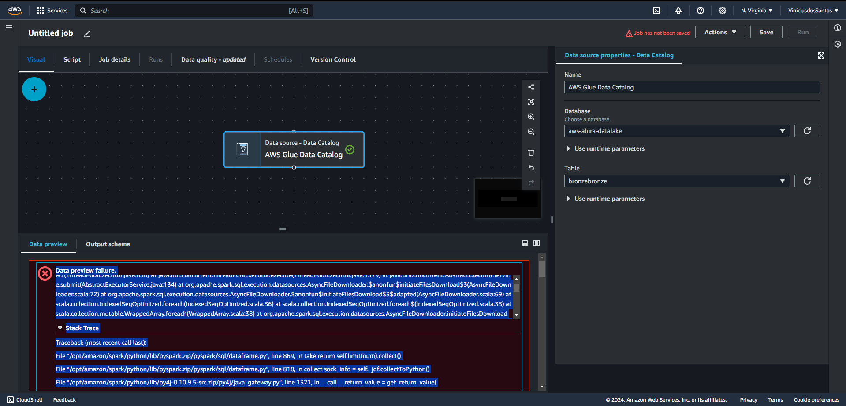This screenshot has height=406, width=846.
Task: Click the Job has not been saved warning
Action: [658, 33]
